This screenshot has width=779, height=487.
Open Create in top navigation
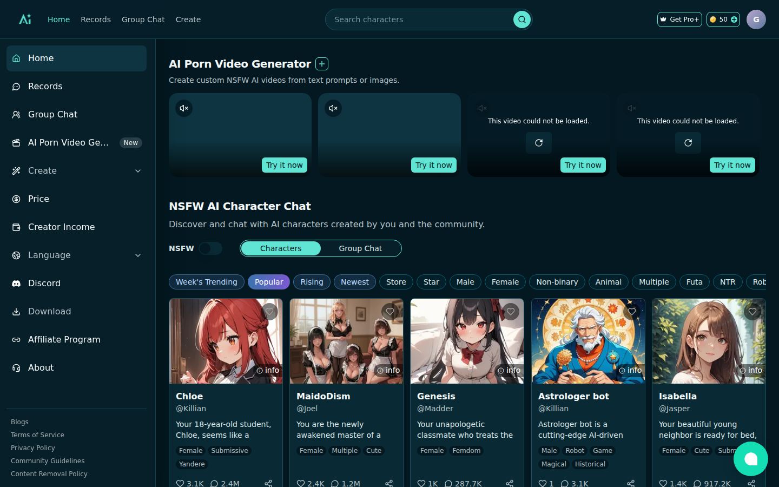(x=188, y=19)
